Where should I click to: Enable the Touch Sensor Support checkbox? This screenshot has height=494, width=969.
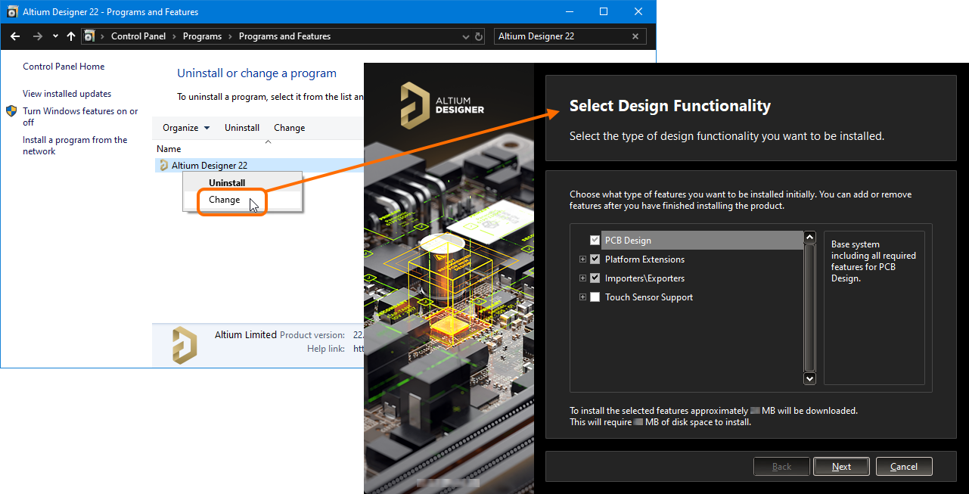click(595, 297)
